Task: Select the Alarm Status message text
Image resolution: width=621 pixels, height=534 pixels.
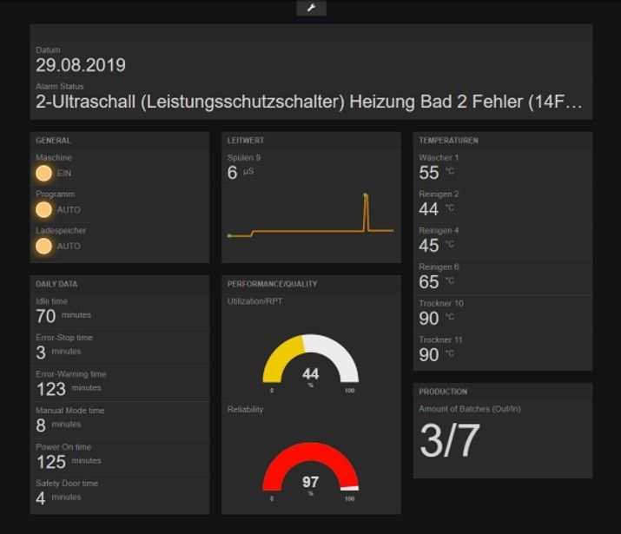Action: coord(308,102)
